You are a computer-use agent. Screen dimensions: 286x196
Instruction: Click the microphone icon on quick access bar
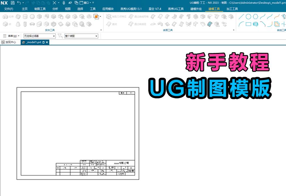tap(63, 3)
